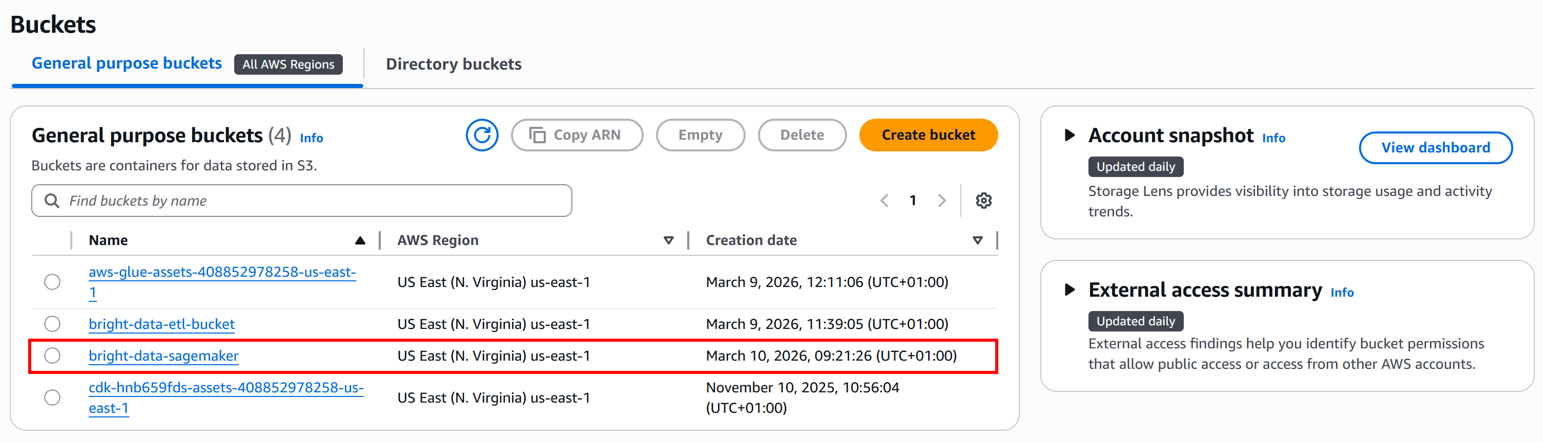Open Info link beside General purpose buckets
This screenshot has width=1543, height=443.
coord(312,138)
